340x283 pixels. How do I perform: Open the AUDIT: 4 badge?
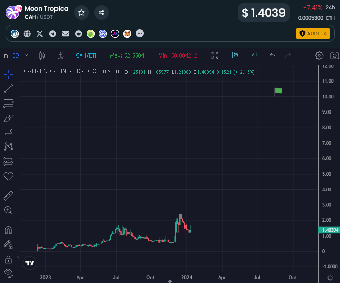313,33
